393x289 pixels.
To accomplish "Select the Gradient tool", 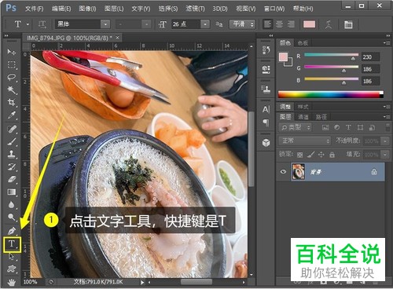I will point(12,192).
